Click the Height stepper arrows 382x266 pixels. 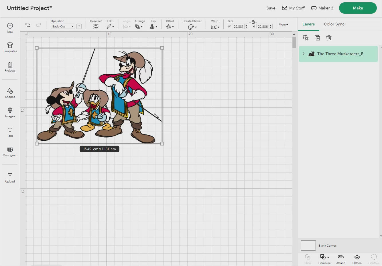coord(271,27)
